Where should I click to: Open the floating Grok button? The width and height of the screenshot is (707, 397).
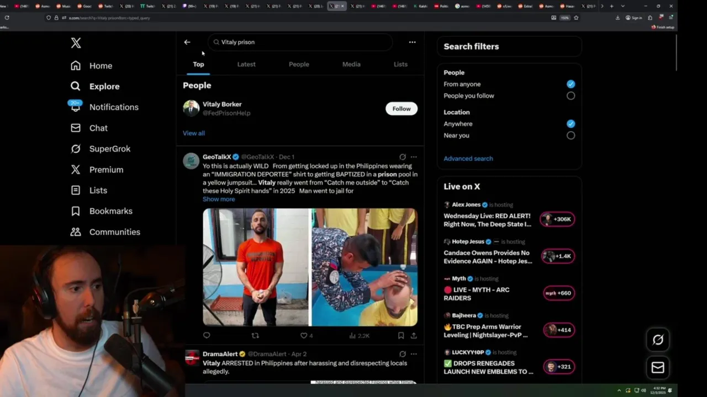(x=658, y=340)
